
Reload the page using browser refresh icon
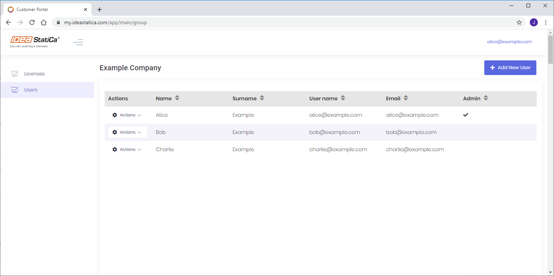(x=32, y=22)
